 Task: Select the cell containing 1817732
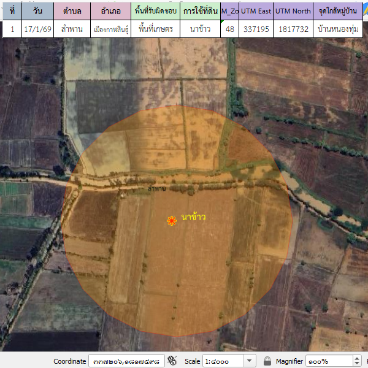click(293, 29)
